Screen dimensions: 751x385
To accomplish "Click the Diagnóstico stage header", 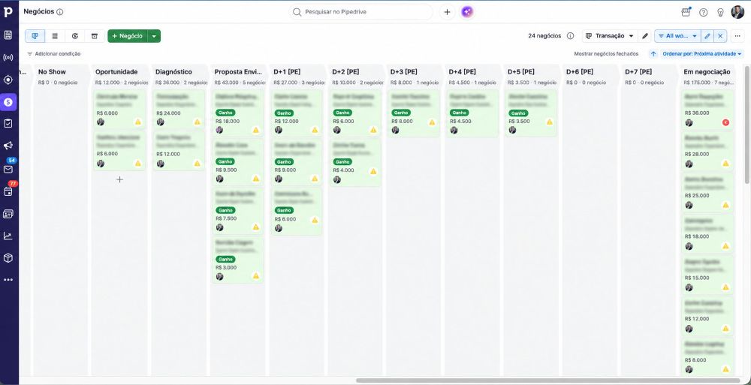I will point(173,72).
